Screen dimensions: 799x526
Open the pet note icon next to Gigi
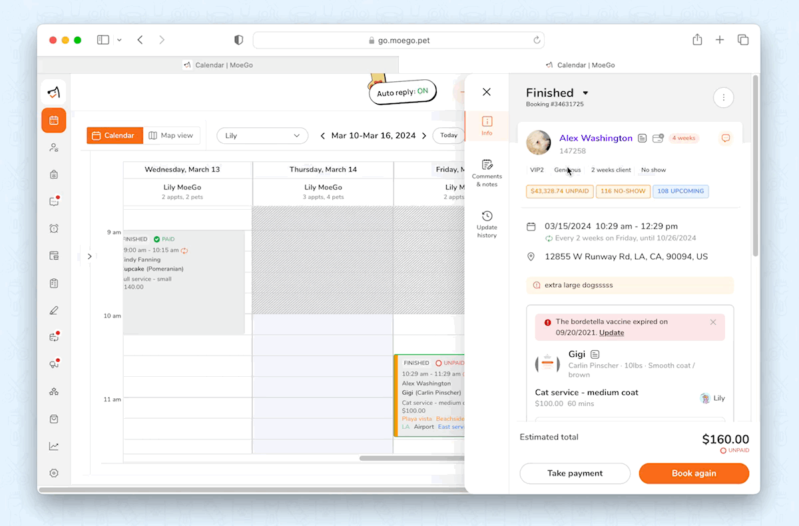pyautogui.click(x=595, y=354)
